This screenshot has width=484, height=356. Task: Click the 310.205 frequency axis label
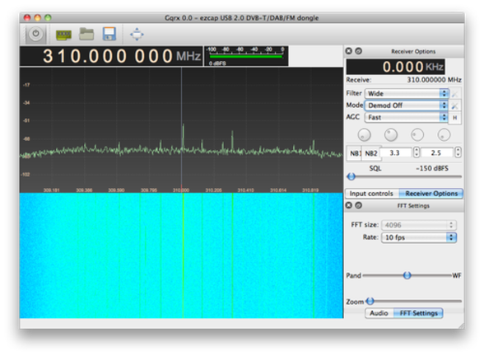[x=213, y=190]
